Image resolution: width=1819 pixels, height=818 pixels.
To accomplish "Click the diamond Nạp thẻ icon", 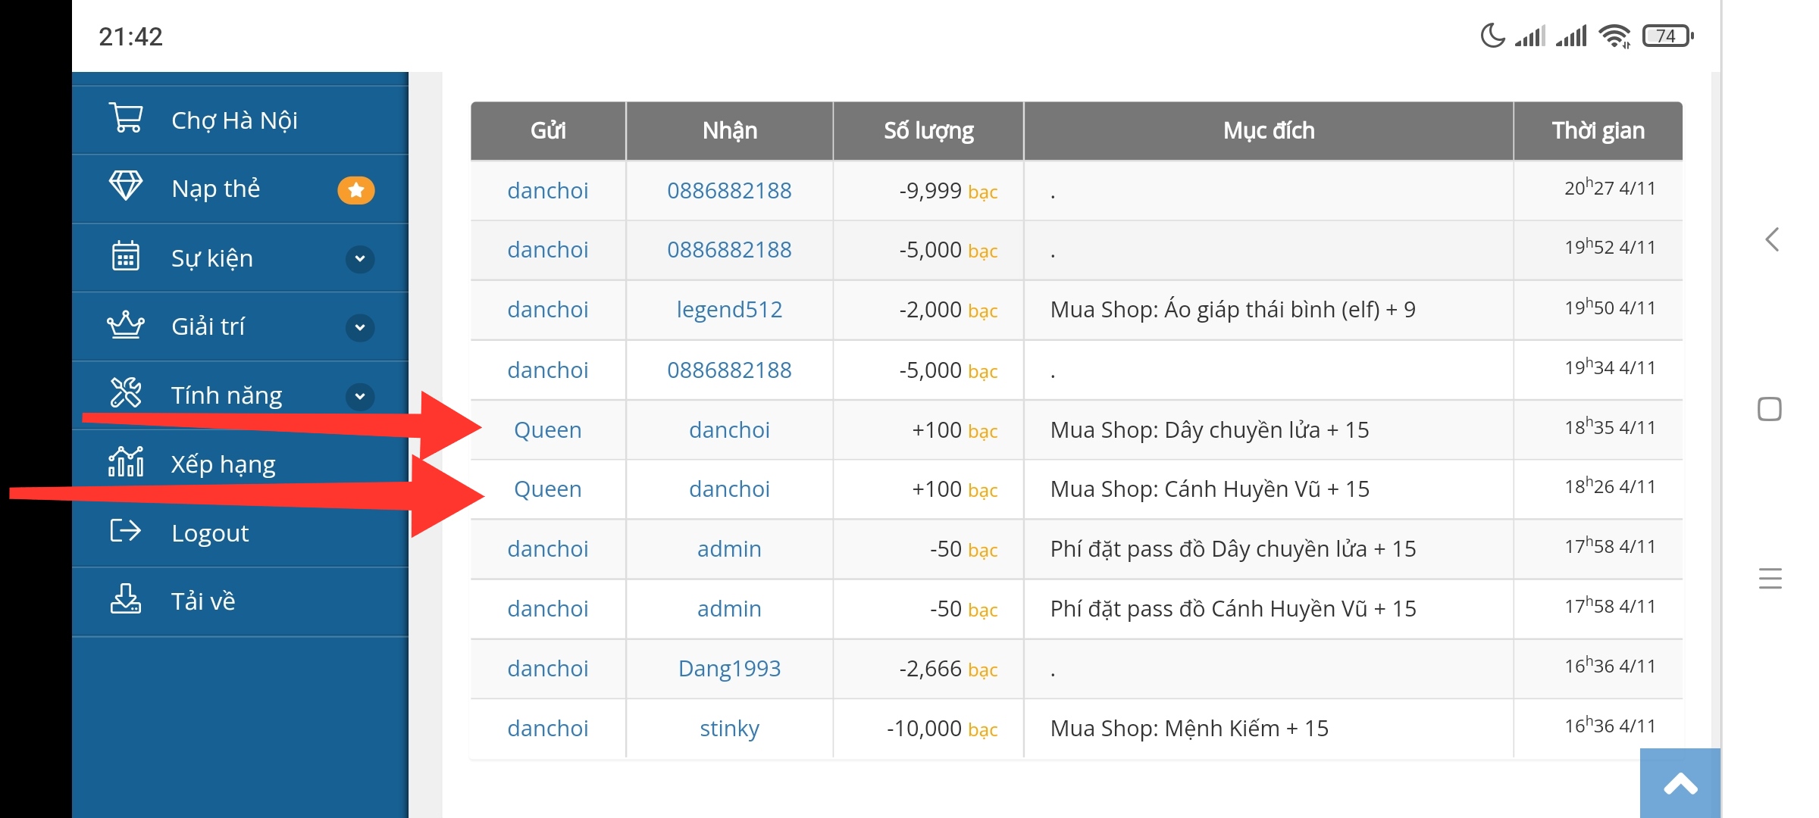I will (x=126, y=186).
